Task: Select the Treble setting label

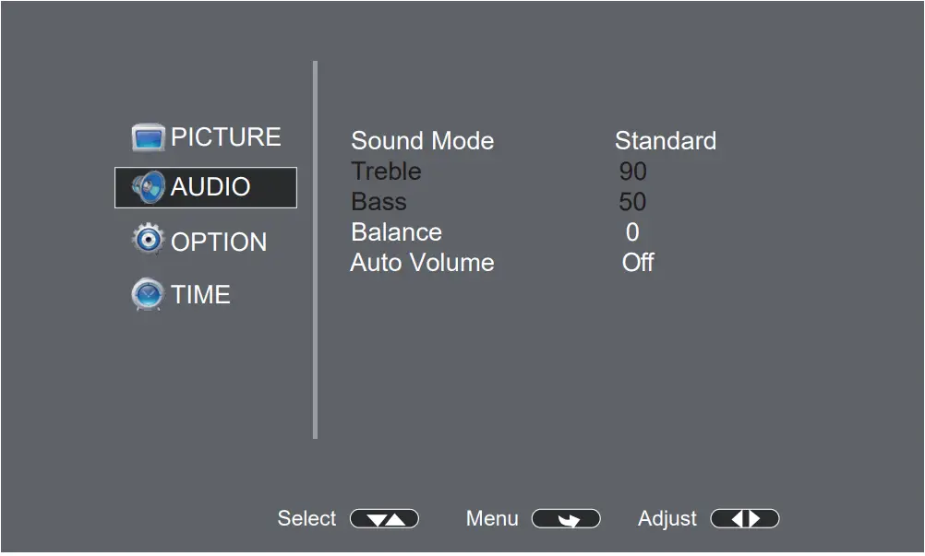Action: click(x=386, y=172)
